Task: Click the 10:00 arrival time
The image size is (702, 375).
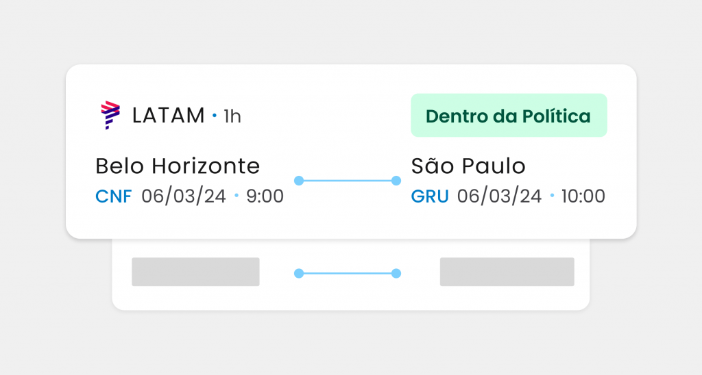Action: click(583, 197)
